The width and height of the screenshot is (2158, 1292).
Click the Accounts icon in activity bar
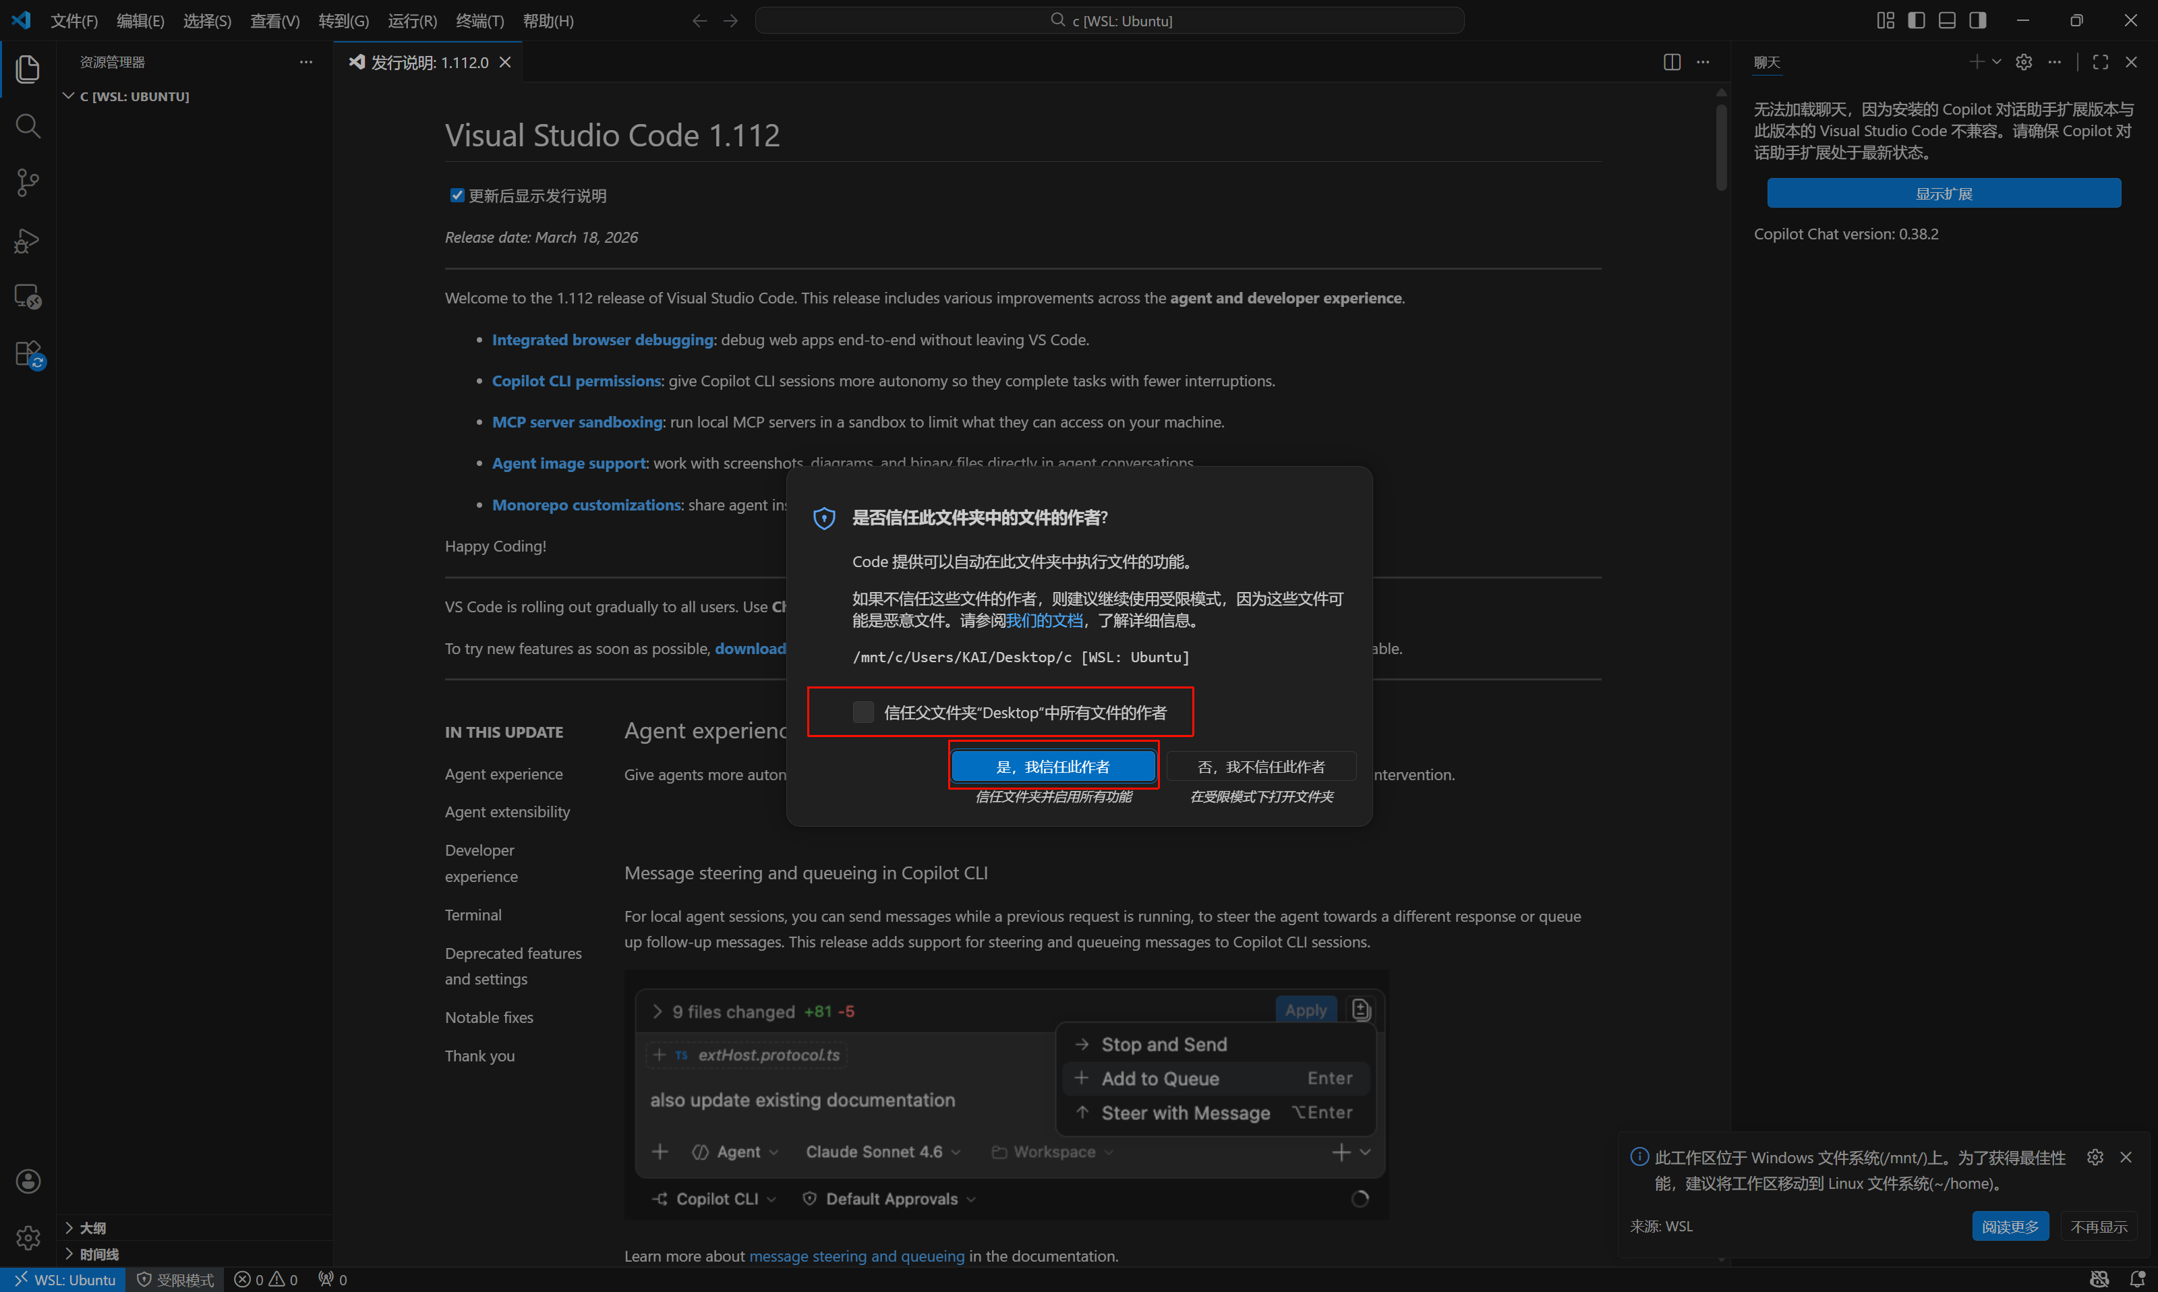[28, 1181]
